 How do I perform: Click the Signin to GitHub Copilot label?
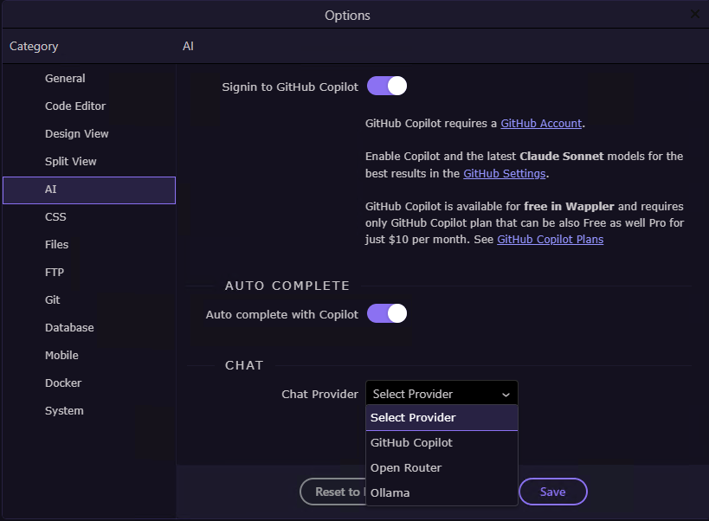290,87
